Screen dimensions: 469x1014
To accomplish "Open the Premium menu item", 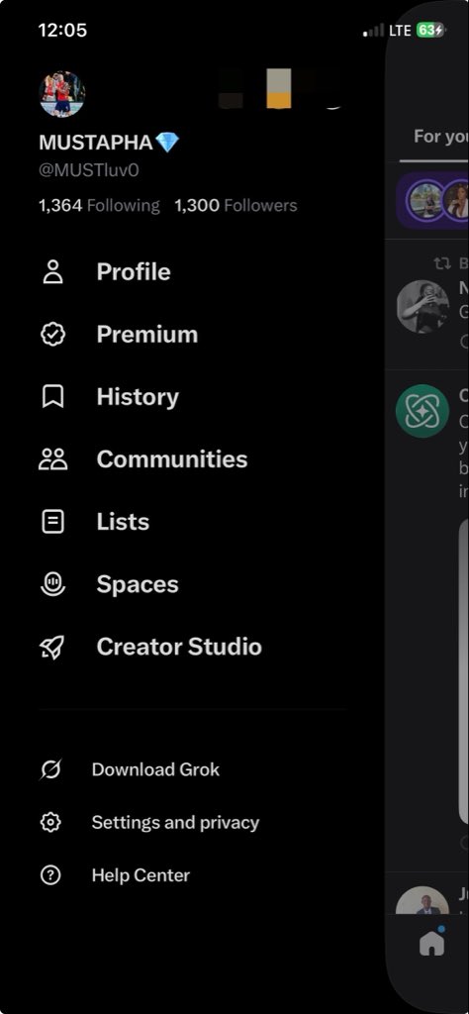I will point(147,335).
